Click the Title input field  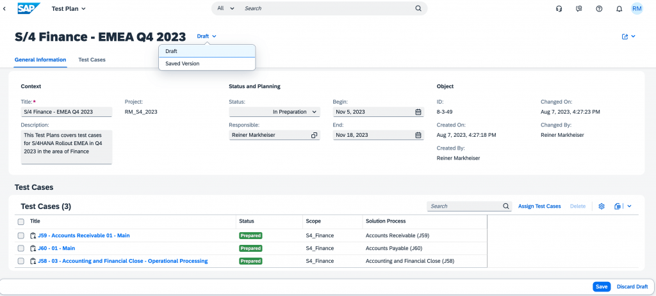(x=67, y=112)
